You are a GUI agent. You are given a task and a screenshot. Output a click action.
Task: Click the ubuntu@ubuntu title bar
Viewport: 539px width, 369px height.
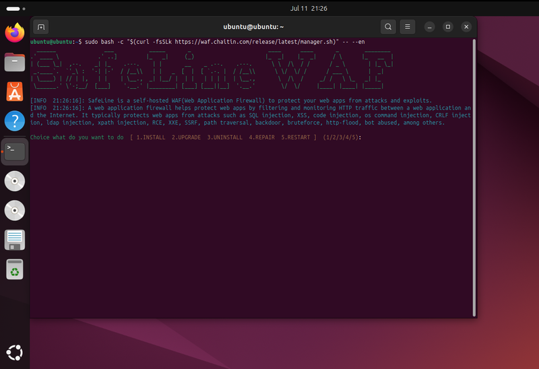(x=253, y=27)
